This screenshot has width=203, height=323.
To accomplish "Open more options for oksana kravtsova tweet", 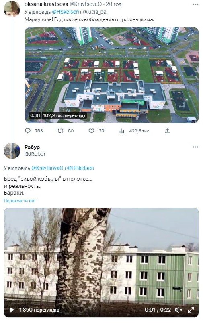I will tap(195, 4).
